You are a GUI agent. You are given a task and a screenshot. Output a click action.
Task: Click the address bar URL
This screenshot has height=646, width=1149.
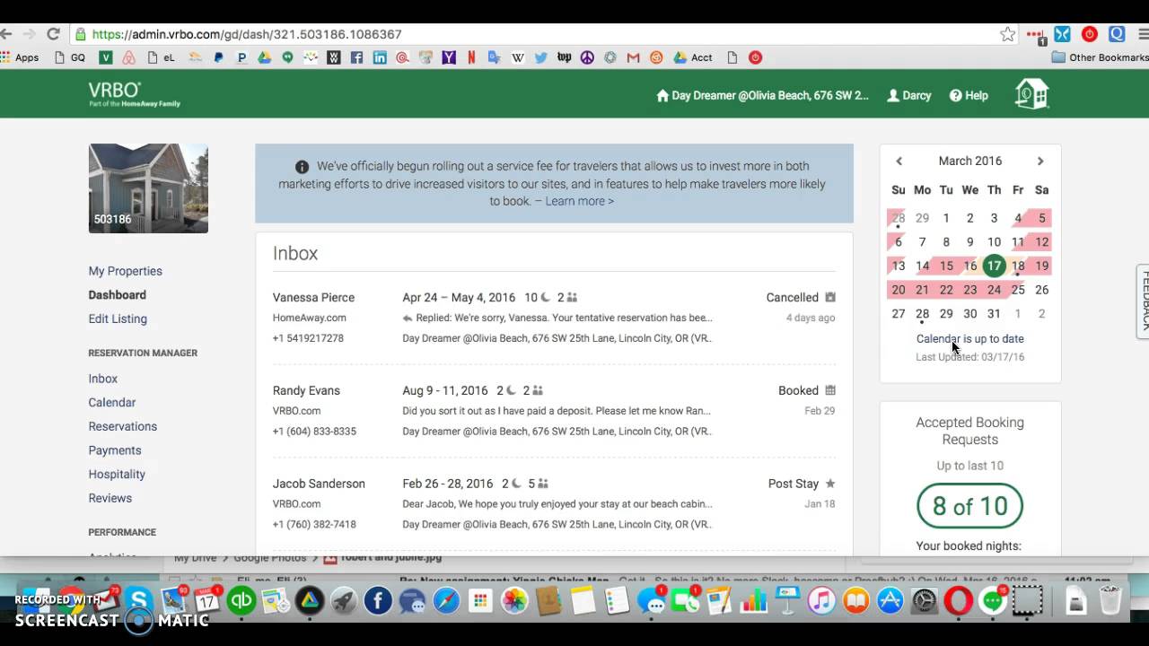[x=247, y=34]
